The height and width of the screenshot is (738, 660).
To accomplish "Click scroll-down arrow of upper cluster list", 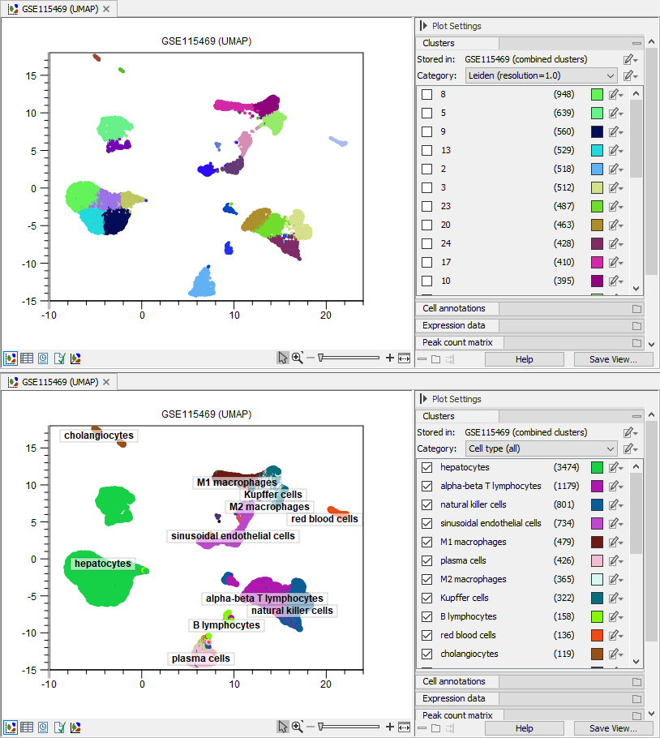I will tap(636, 289).
